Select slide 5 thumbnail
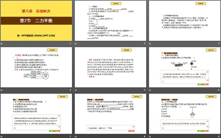 point(110,67)
